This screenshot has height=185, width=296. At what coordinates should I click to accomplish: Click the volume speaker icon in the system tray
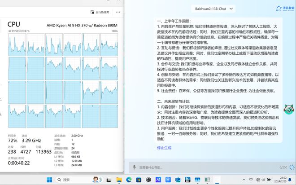pos(263,180)
